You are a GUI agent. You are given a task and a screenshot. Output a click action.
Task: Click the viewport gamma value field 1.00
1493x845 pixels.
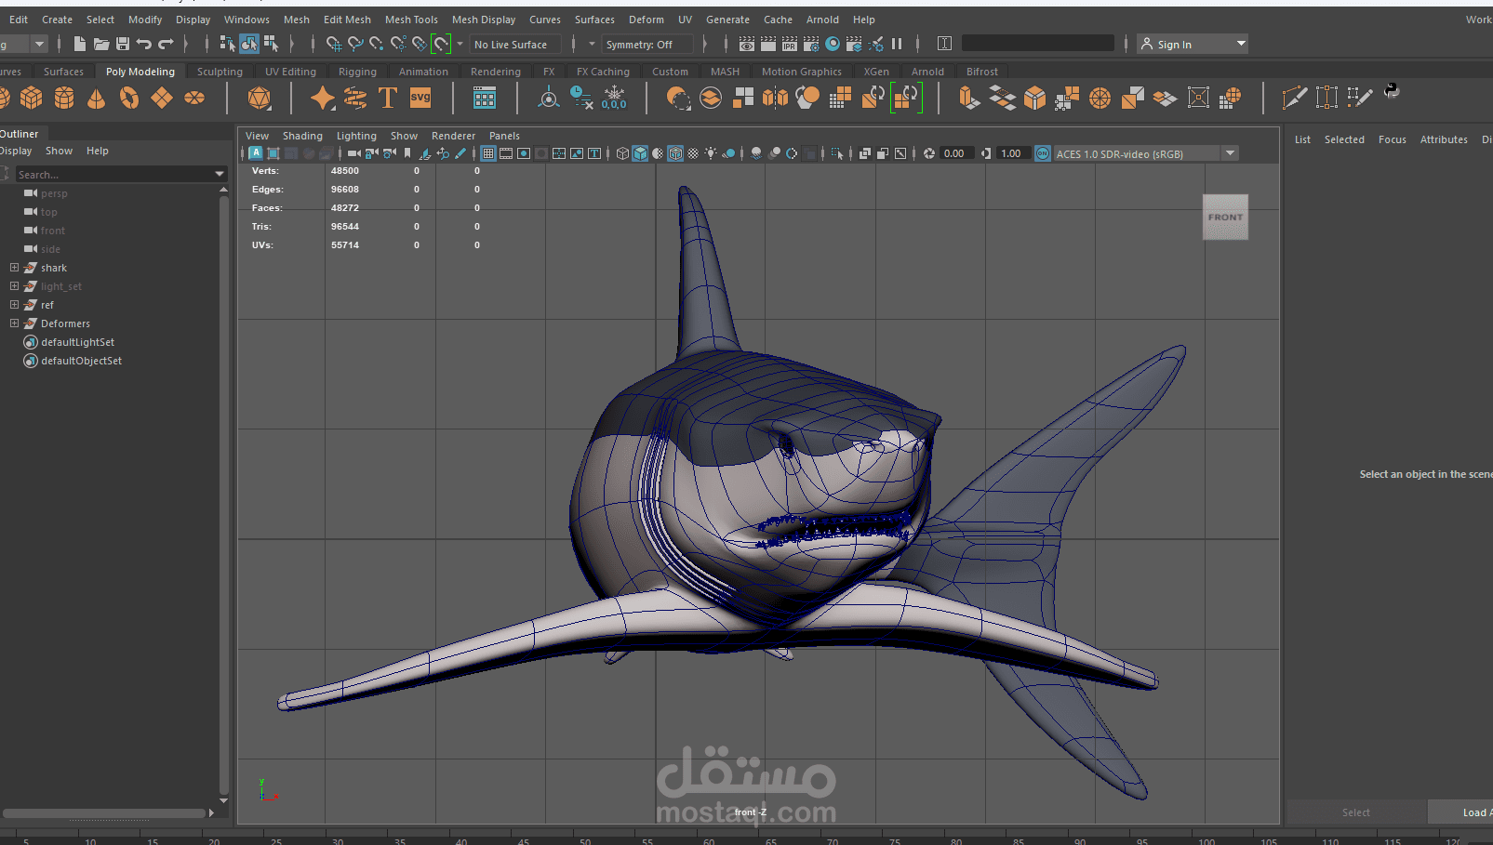[x=1013, y=153]
